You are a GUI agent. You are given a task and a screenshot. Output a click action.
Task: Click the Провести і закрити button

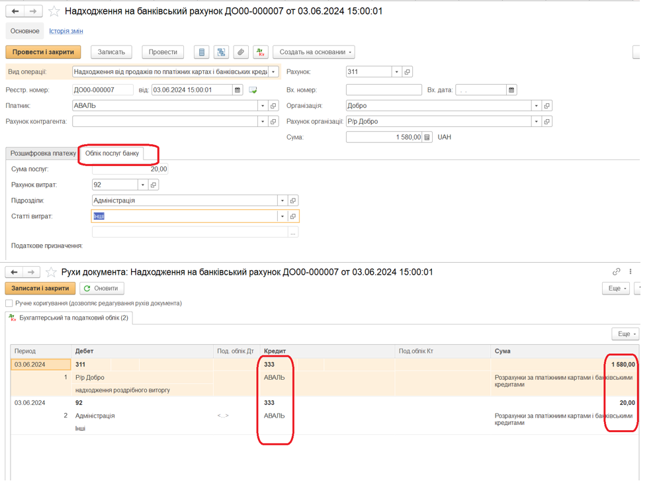tap(43, 52)
